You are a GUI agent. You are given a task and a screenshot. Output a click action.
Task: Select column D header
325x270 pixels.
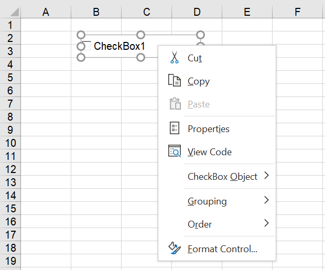(x=197, y=12)
